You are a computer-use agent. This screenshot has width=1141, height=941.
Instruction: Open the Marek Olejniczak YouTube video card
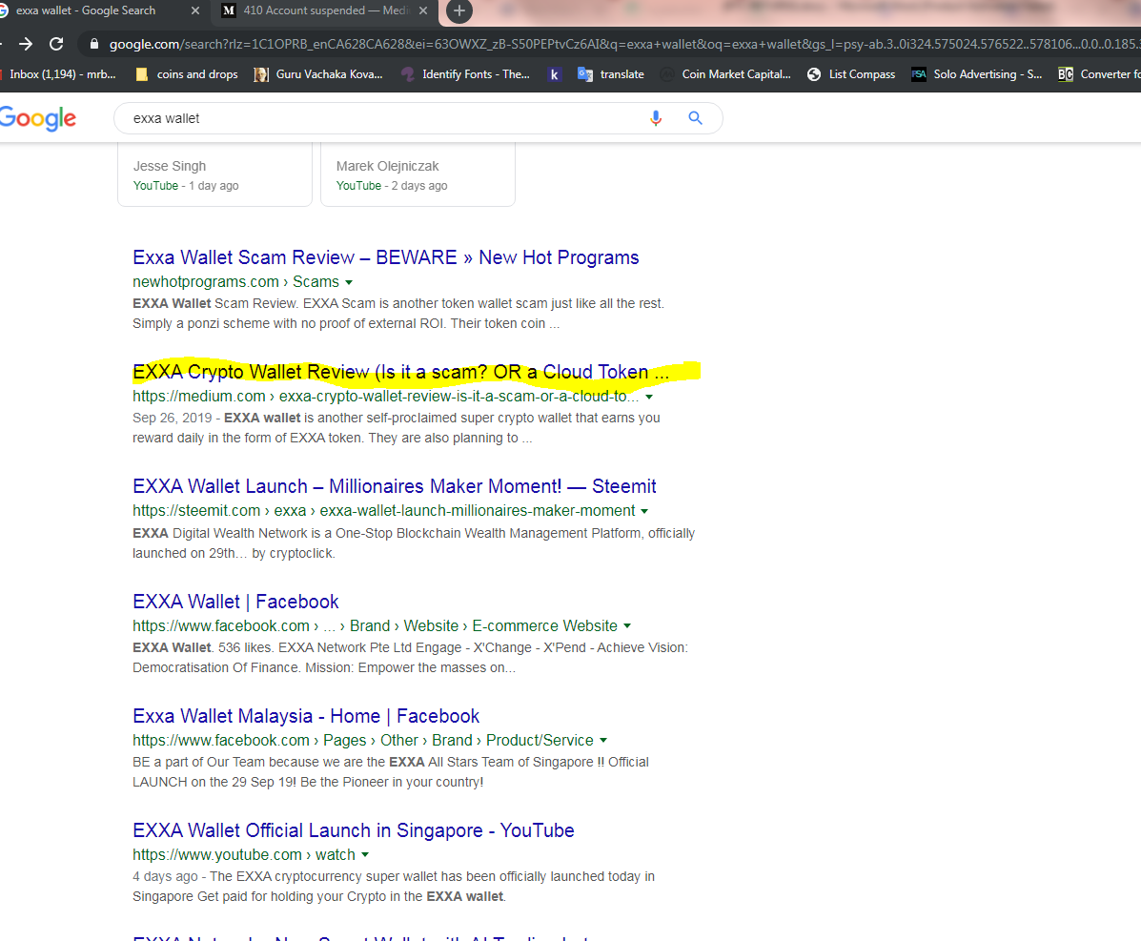[x=418, y=174]
